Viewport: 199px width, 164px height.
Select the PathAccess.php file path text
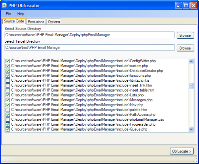click(83, 115)
